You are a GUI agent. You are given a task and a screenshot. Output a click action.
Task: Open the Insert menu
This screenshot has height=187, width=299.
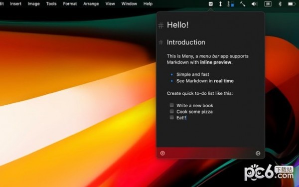click(x=15, y=4)
